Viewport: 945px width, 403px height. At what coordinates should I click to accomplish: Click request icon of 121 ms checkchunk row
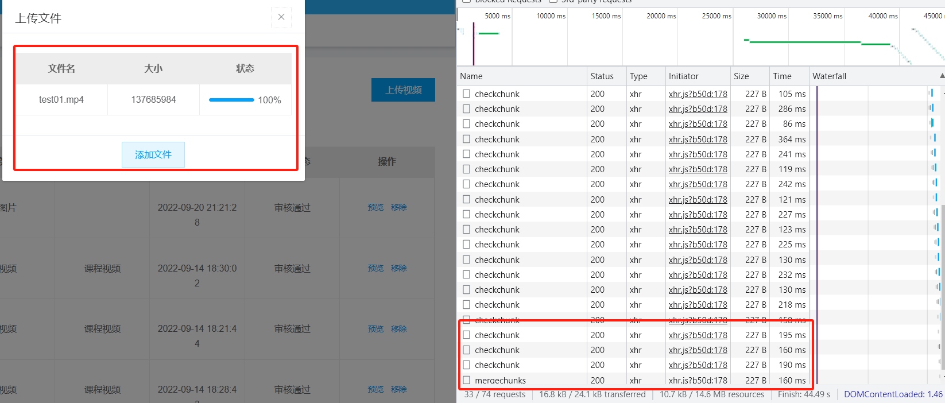(x=467, y=199)
